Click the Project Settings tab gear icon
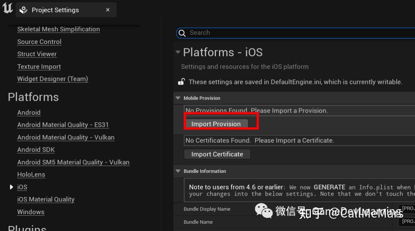415x231 pixels. tap(23, 10)
